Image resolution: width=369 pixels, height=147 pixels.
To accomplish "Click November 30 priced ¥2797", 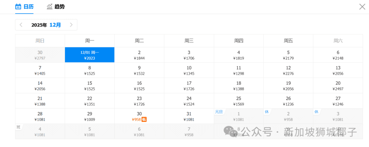I will tap(40, 55).
